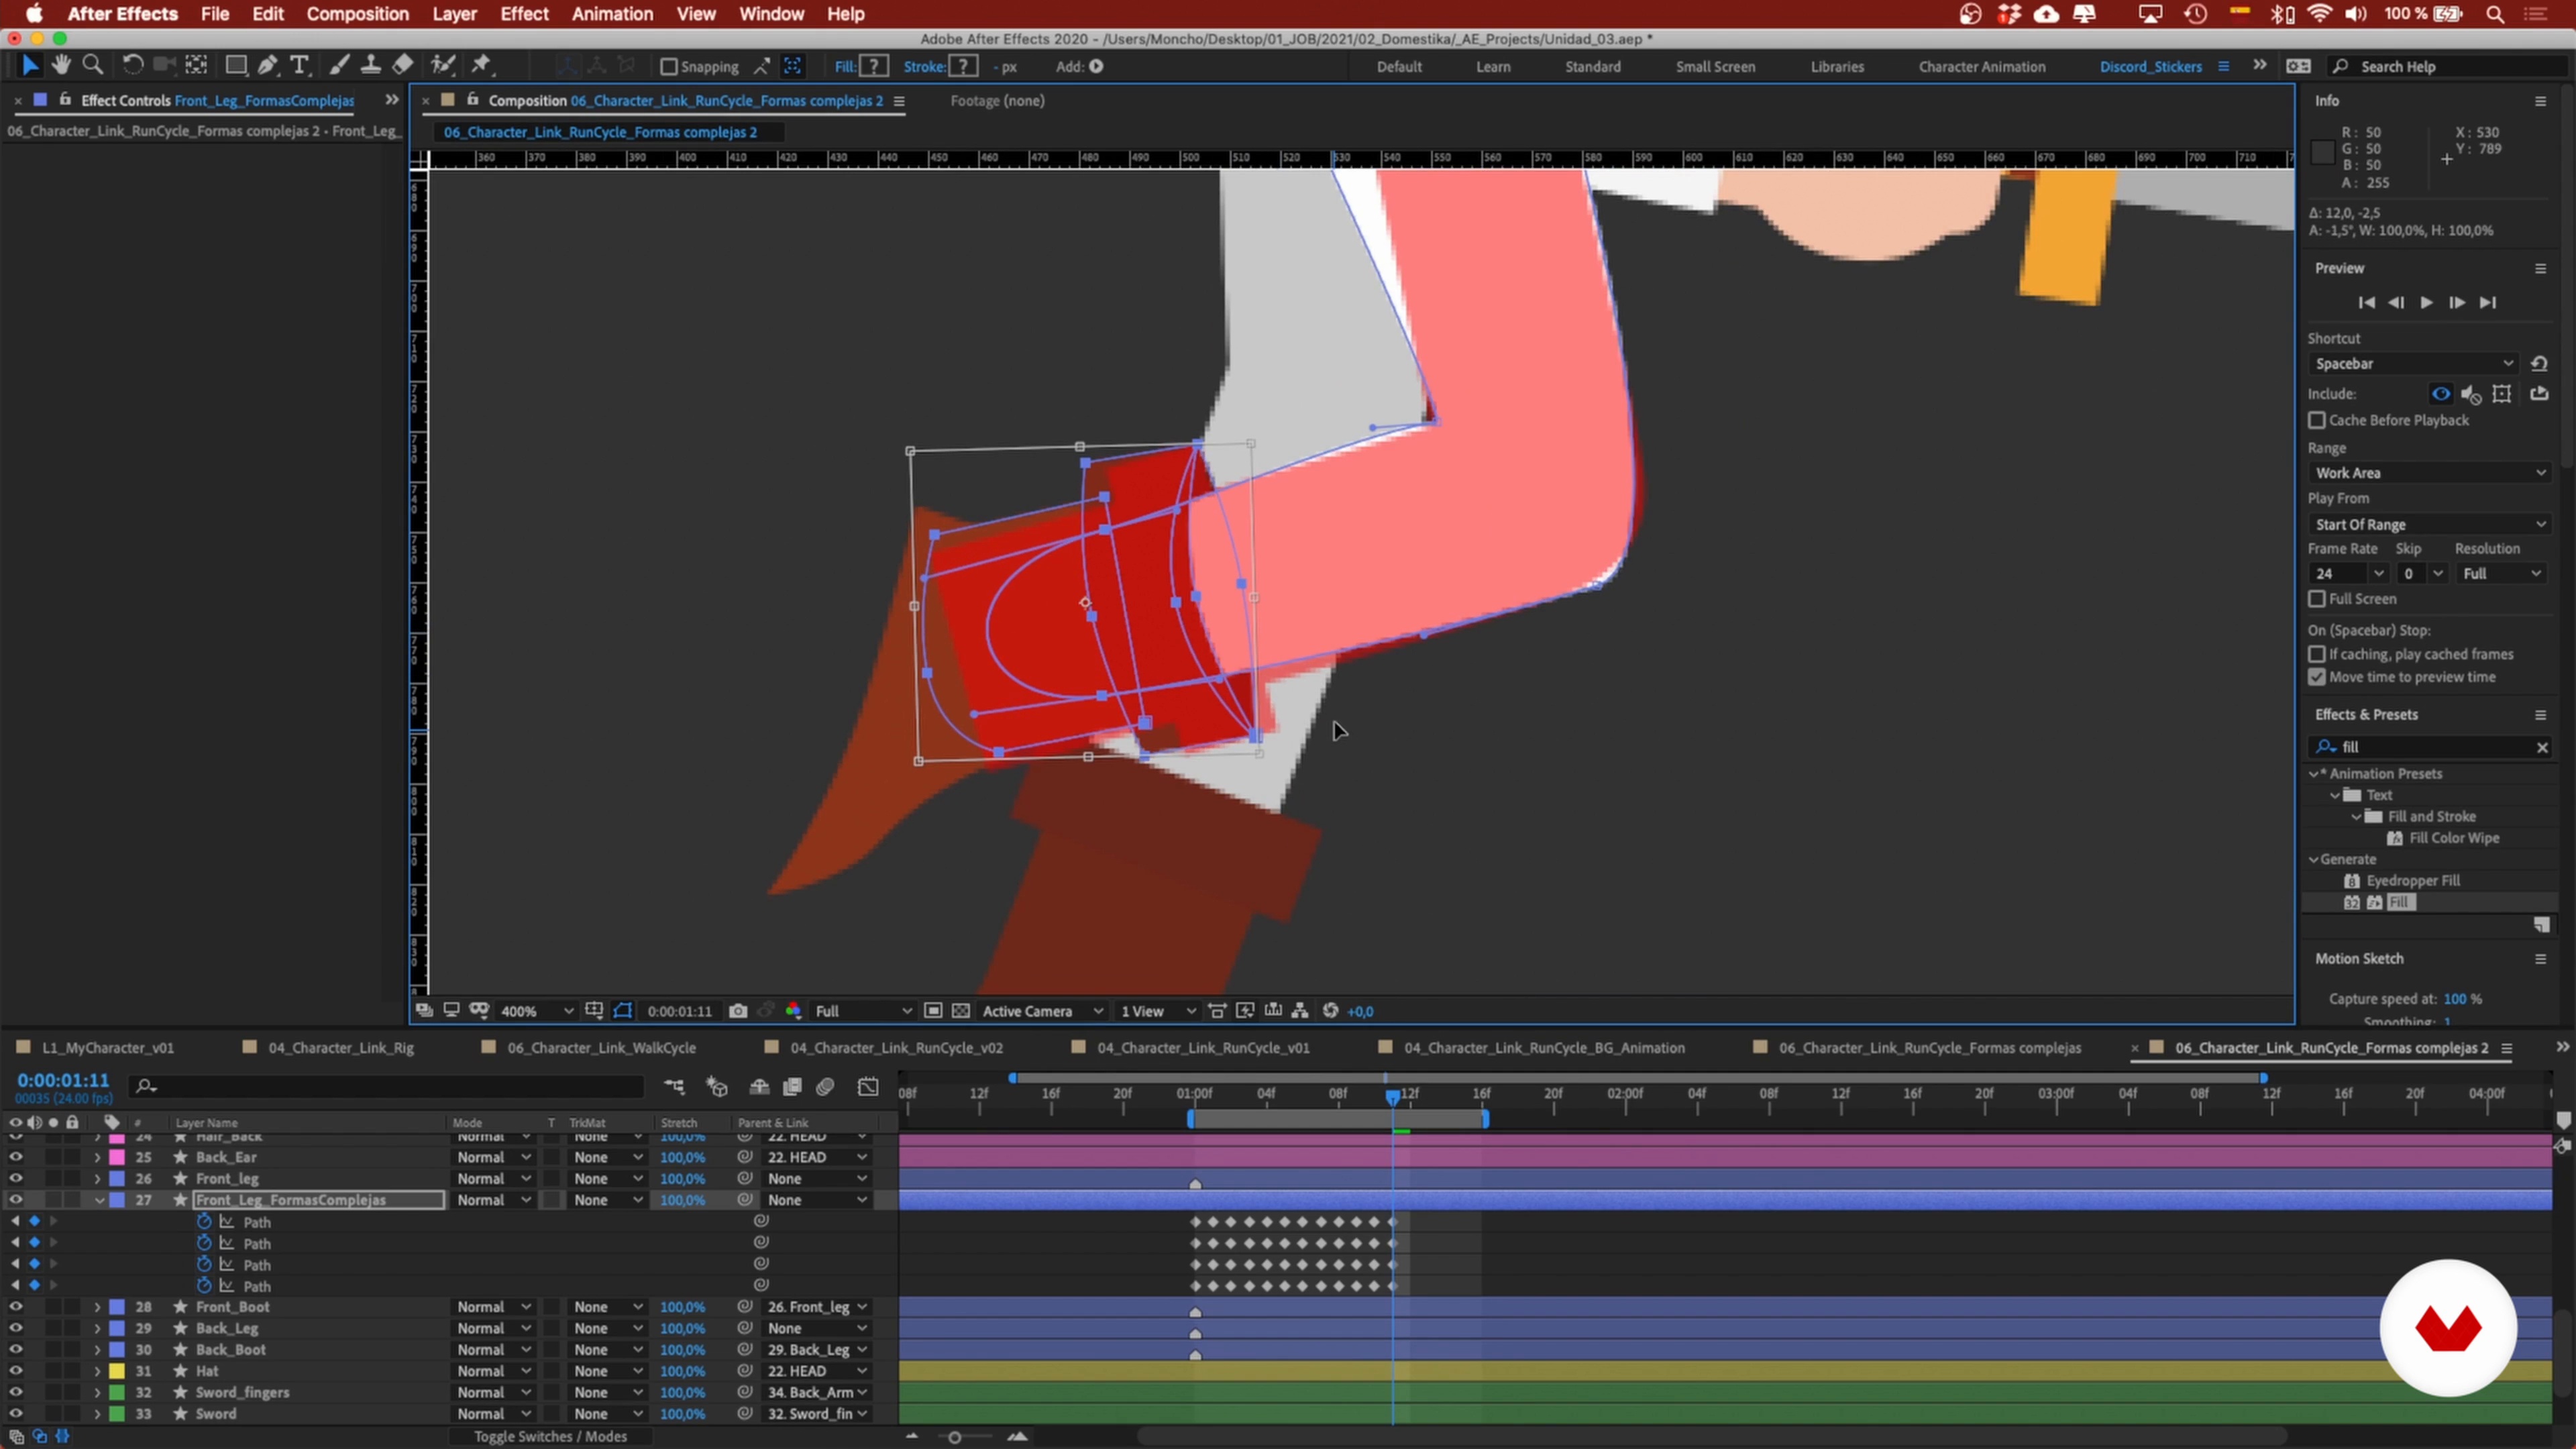Enable the Full Screen checkbox
This screenshot has height=1449, width=2576.
[x=2317, y=598]
